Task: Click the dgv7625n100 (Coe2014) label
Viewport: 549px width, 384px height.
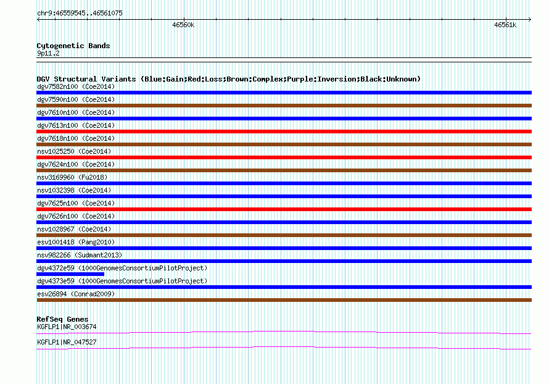Action: point(76,203)
